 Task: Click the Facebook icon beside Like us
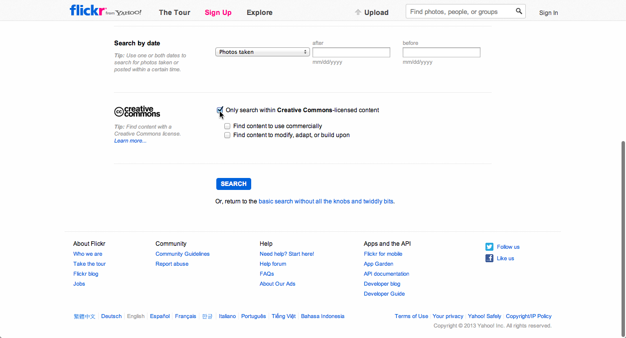489,258
